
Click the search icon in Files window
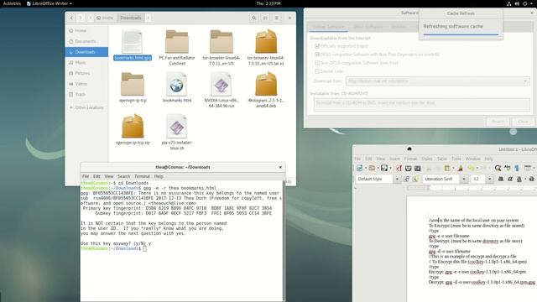[x=254, y=18]
